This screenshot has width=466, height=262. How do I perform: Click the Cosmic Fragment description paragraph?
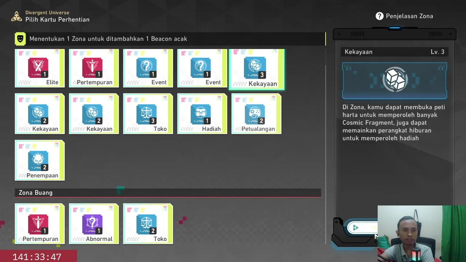(x=394, y=123)
